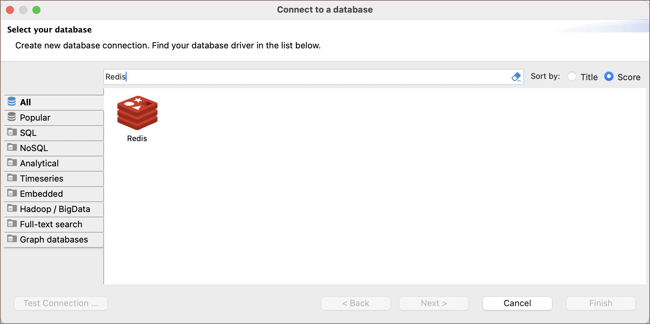Screen dimensions: 650x324
Task: Click the Timeseries category folder icon
Action: point(12,178)
